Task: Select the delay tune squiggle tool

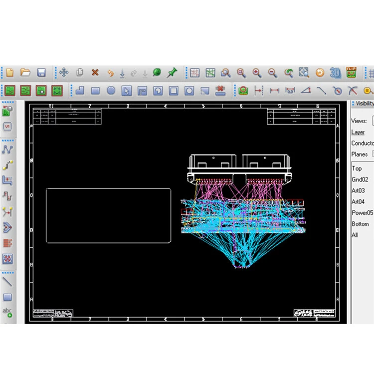Action: 7,196
